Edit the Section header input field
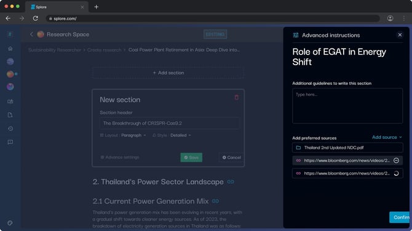The width and height of the screenshot is (412, 231). point(169,123)
